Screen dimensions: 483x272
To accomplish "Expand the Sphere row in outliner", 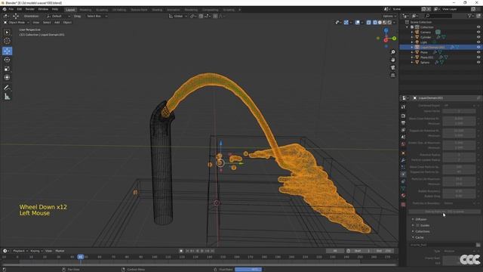I will [x=412, y=62].
